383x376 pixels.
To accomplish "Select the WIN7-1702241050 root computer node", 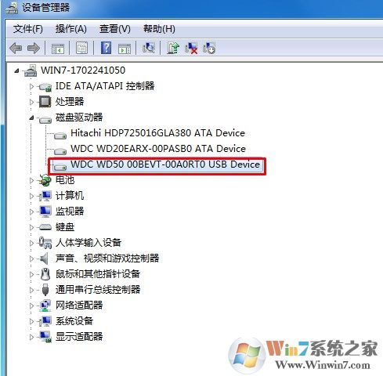I will point(83,70).
